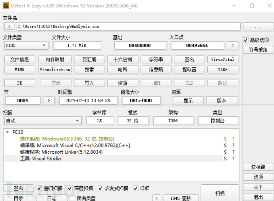Click the 目录 directory button
Screen dimensions: 274x201
19,198
